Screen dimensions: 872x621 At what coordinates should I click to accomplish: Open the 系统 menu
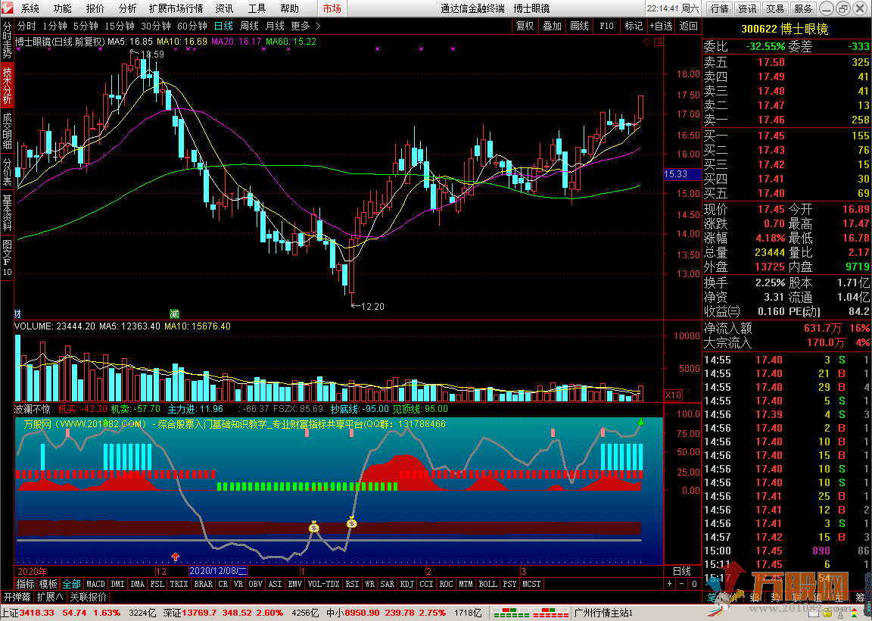30,8
